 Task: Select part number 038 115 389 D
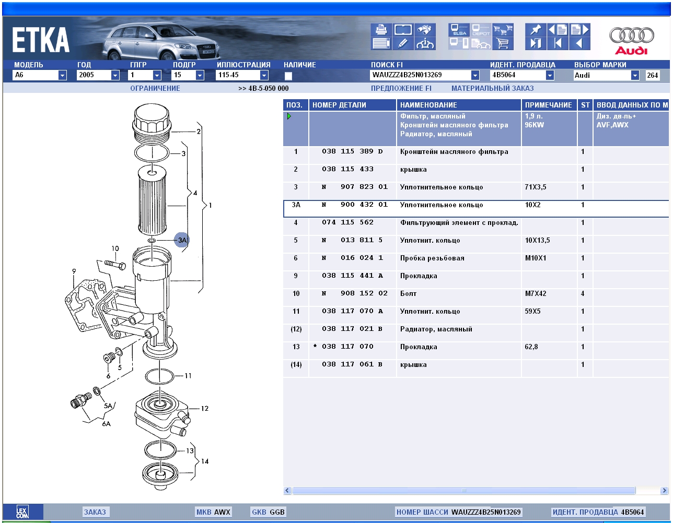[352, 152]
